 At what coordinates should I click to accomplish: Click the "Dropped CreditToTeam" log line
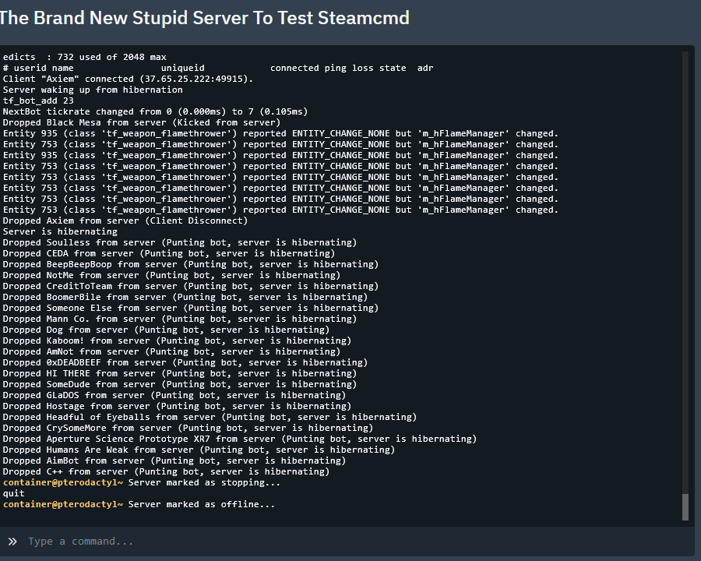pos(191,286)
